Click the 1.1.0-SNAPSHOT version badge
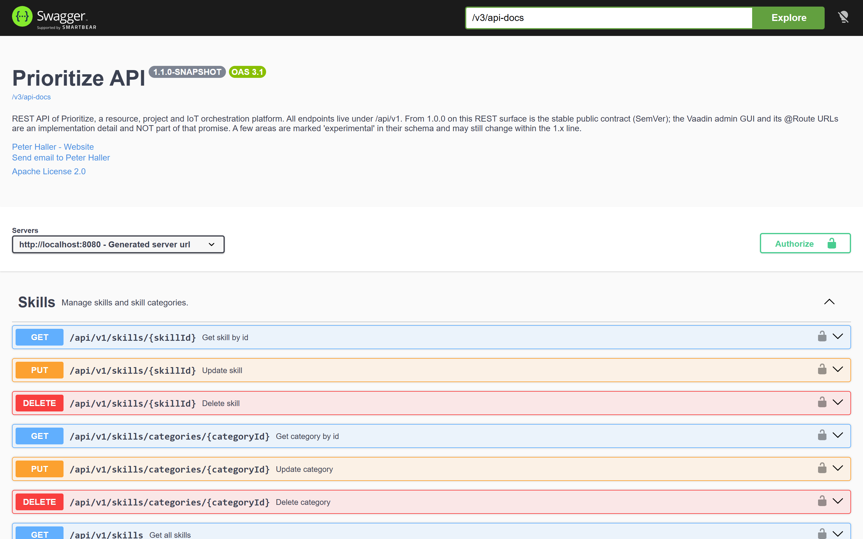 pyautogui.click(x=187, y=72)
